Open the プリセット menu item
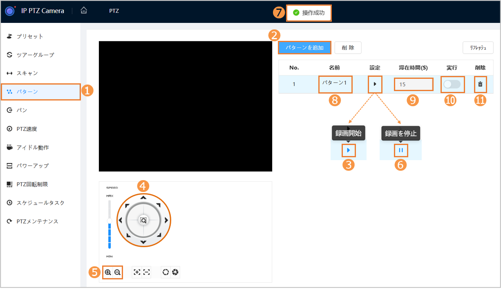The width and height of the screenshot is (501, 290). click(x=30, y=36)
